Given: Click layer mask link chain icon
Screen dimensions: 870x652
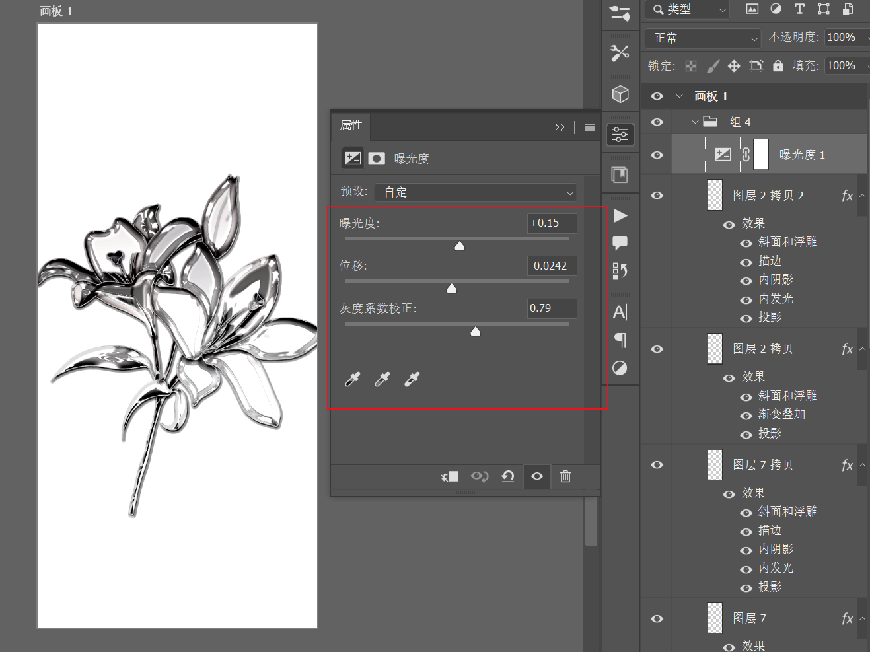Looking at the screenshot, I should point(746,155).
